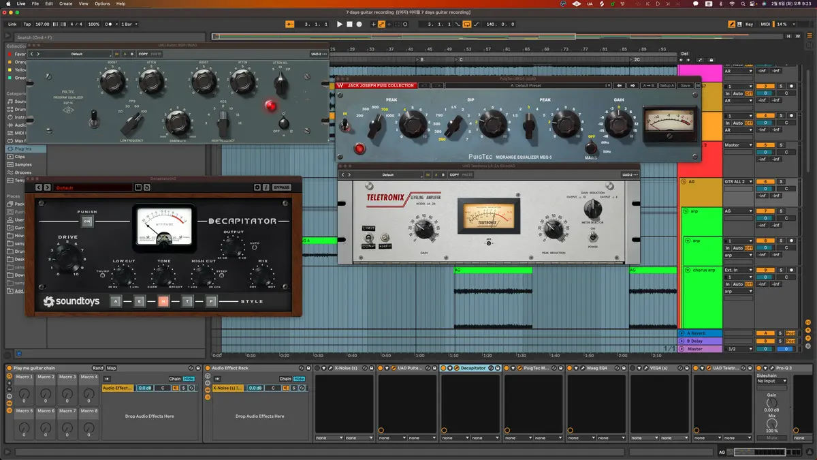
Task: Open the PuigTec Default Preset dropdown
Action: click(526, 85)
